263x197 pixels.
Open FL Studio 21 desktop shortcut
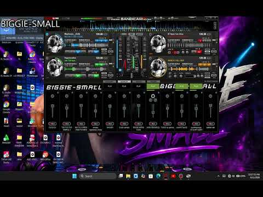(x=7, y=72)
